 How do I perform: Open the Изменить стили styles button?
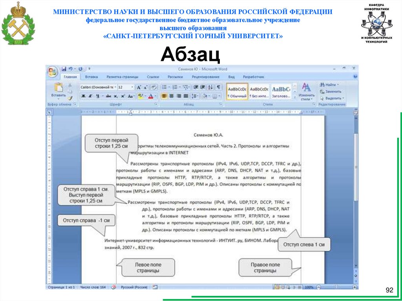307,91
